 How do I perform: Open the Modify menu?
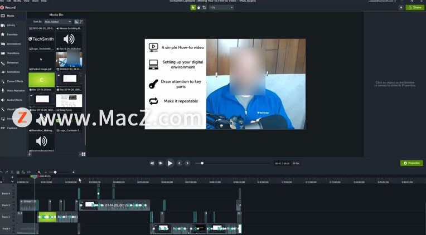tap(17, 1)
